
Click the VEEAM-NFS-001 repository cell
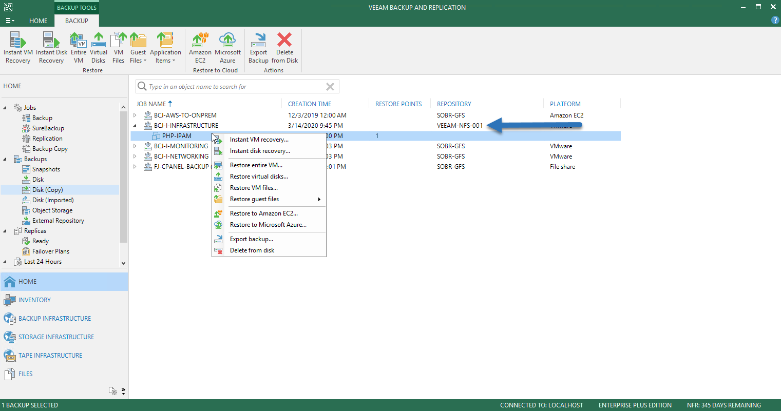460,126
